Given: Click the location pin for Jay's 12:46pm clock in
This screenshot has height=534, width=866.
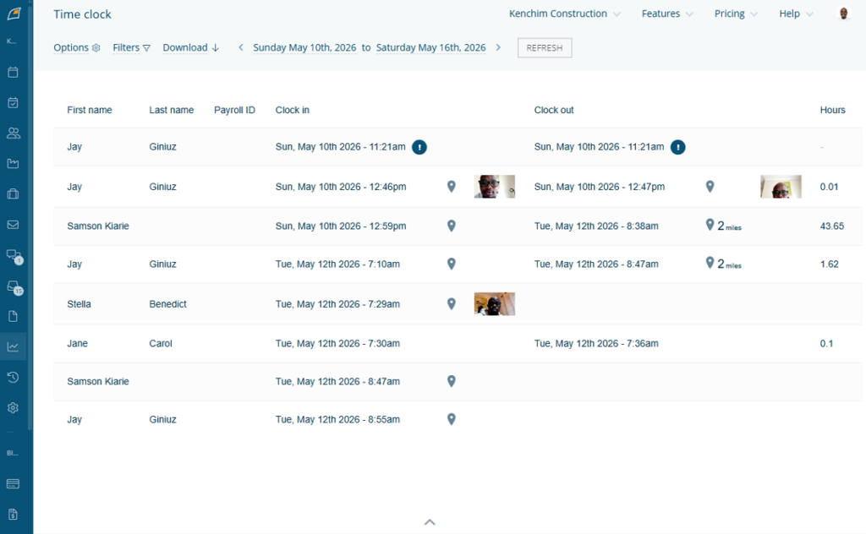Looking at the screenshot, I should pos(452,187).
